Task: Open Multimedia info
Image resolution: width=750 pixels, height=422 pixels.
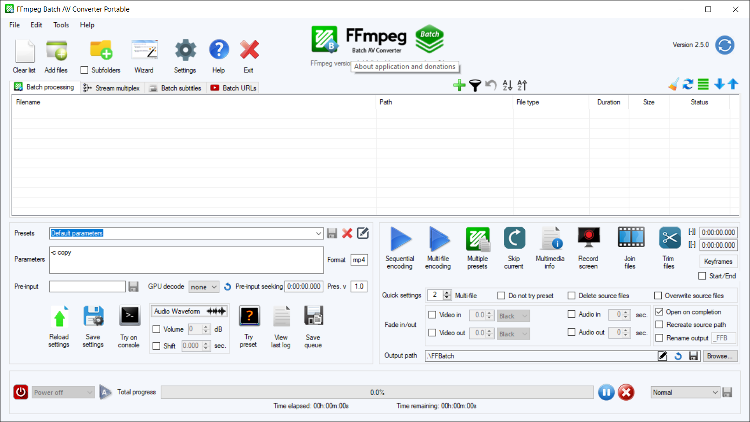Action: point(552,238)
